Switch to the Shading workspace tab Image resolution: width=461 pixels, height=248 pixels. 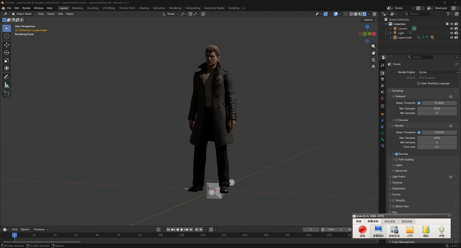[x=144, y=8]
